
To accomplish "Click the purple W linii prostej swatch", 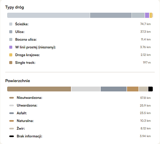I will [11, 47].
